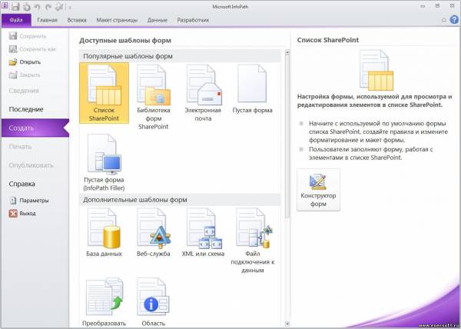Click the Популярные шаблоны форм header
Image resolution: width=461 pixels, height=329 pixels.
180,56
